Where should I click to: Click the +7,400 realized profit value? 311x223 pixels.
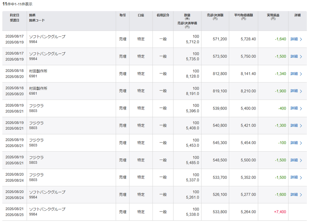click(280, 212)
